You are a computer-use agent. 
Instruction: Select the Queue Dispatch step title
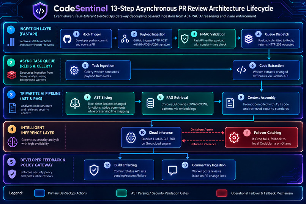(x=277, y=34)
